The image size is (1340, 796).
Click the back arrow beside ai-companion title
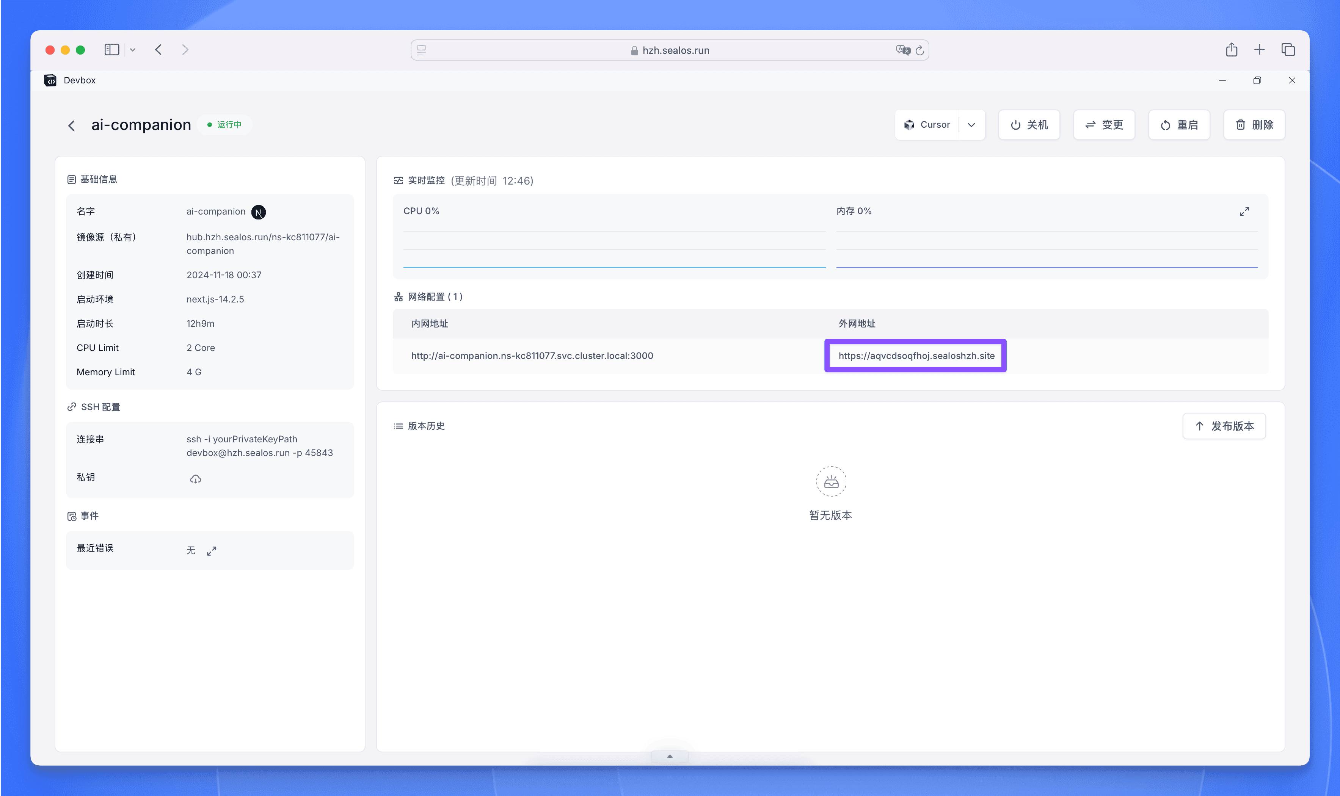coord(71,125)
